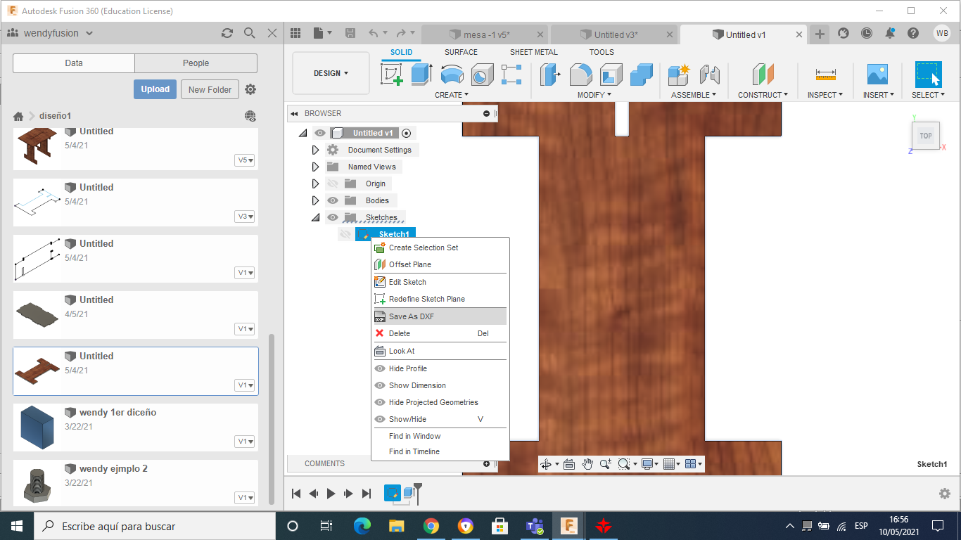Switch to the SURFACE tab

tap(461, 52)
